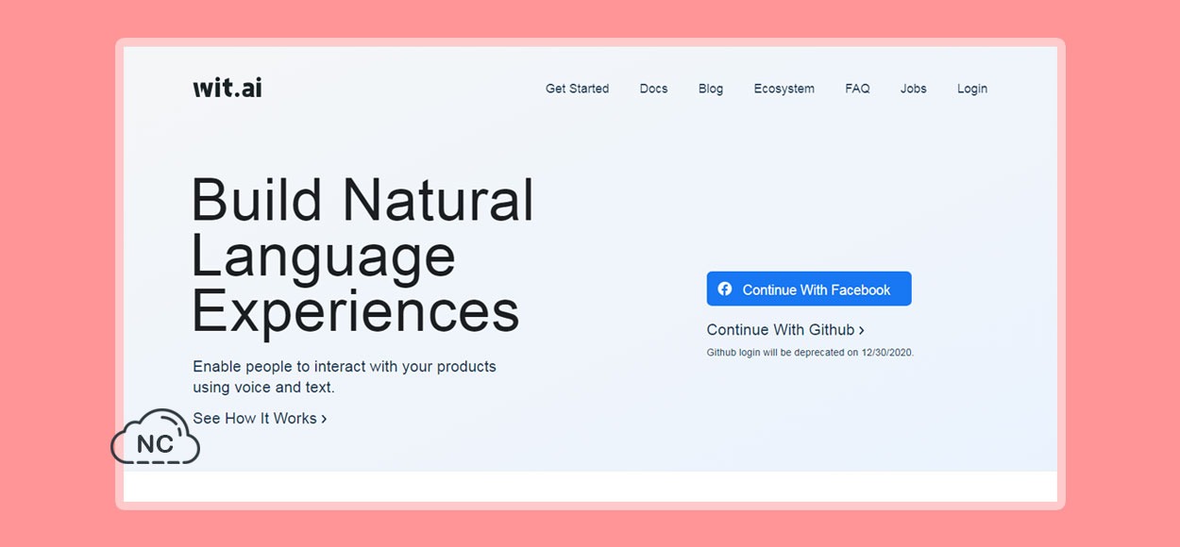The height and width of the screenshot is (547, 1180).
Task: Click the Facebook logo icon on the blue button
Action: pos(725,289)
